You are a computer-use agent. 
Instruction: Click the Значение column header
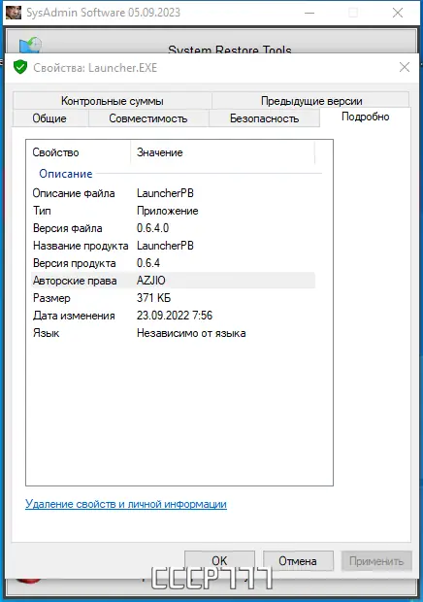point(222,152)
